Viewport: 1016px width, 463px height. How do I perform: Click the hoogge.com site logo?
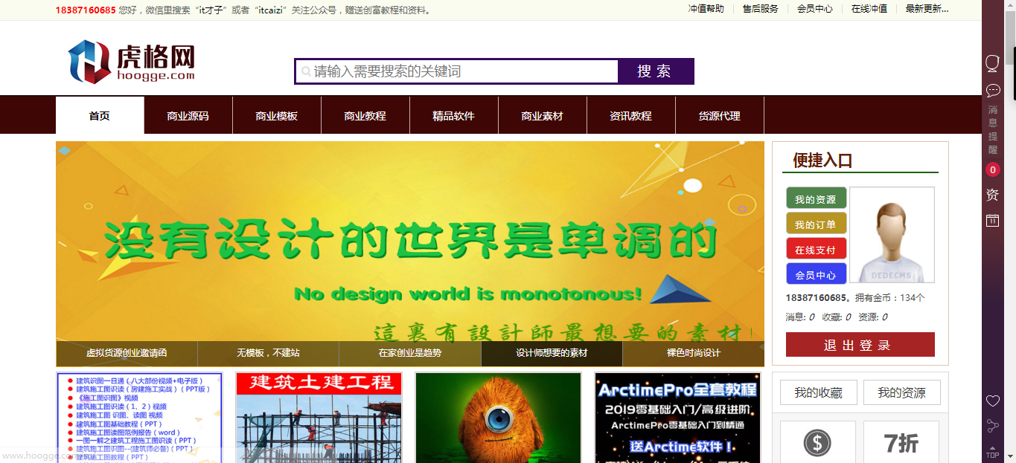pyautogui.click(x=132, y=62)
